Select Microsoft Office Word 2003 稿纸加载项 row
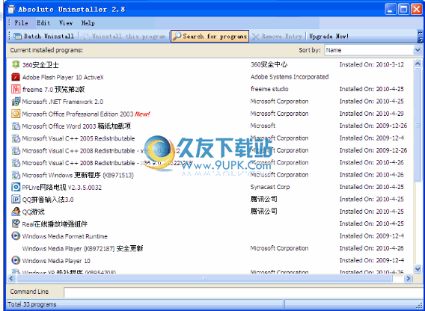 click(x=210, y=126)
